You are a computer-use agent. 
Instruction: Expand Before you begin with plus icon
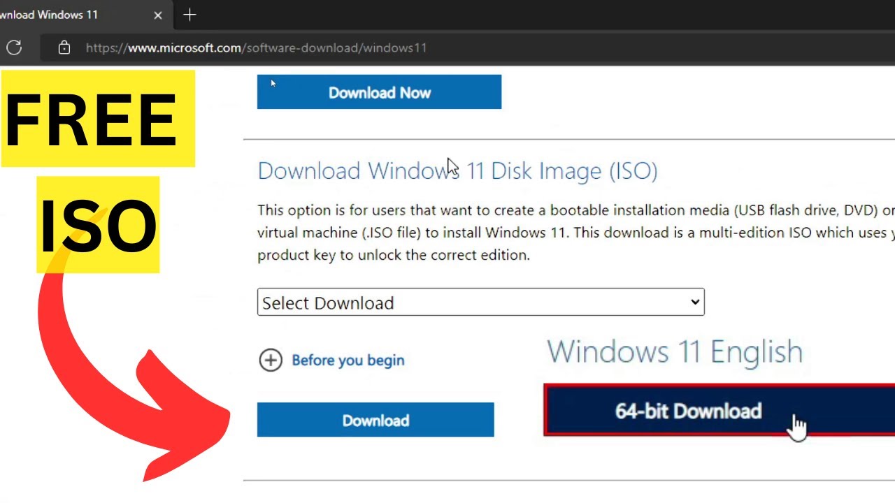[x=271, y=360]
